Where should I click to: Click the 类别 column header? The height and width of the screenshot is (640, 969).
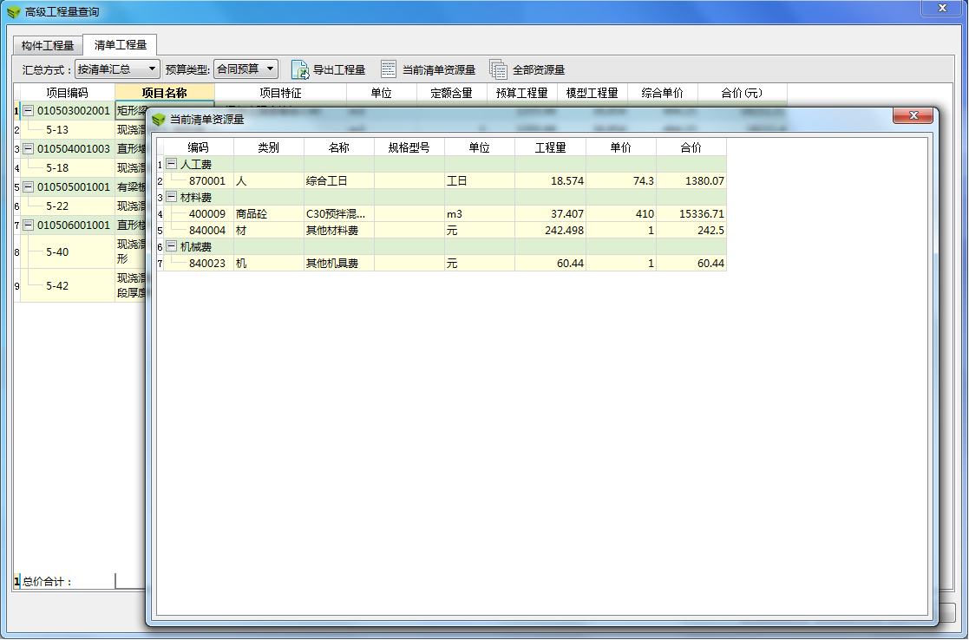pyautogui.click(x=269, y=147)
